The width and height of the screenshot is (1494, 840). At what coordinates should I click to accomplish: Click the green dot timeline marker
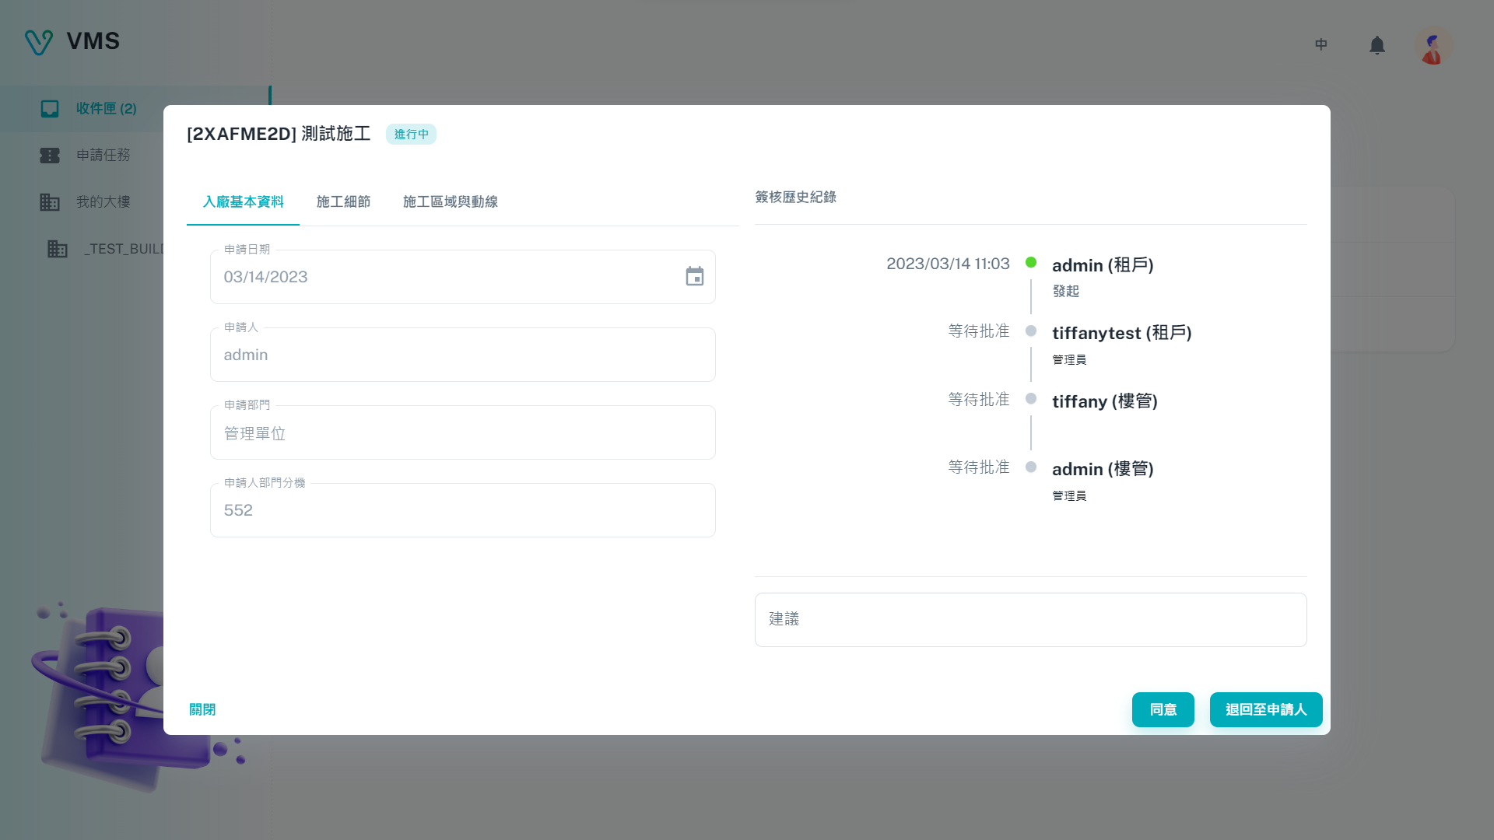tap(1031, 263)
